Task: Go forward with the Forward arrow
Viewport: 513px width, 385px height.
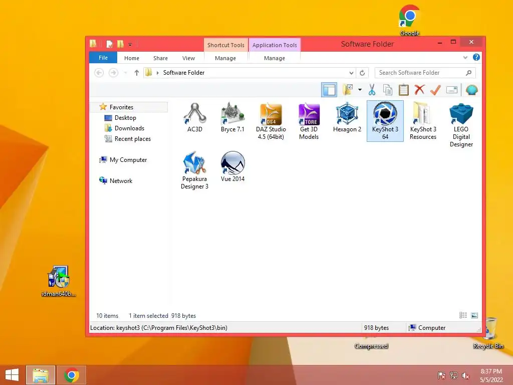Action: 113,73
